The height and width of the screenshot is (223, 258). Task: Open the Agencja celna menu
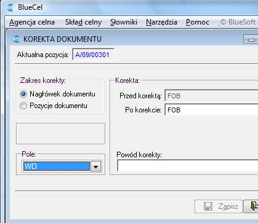32,22
